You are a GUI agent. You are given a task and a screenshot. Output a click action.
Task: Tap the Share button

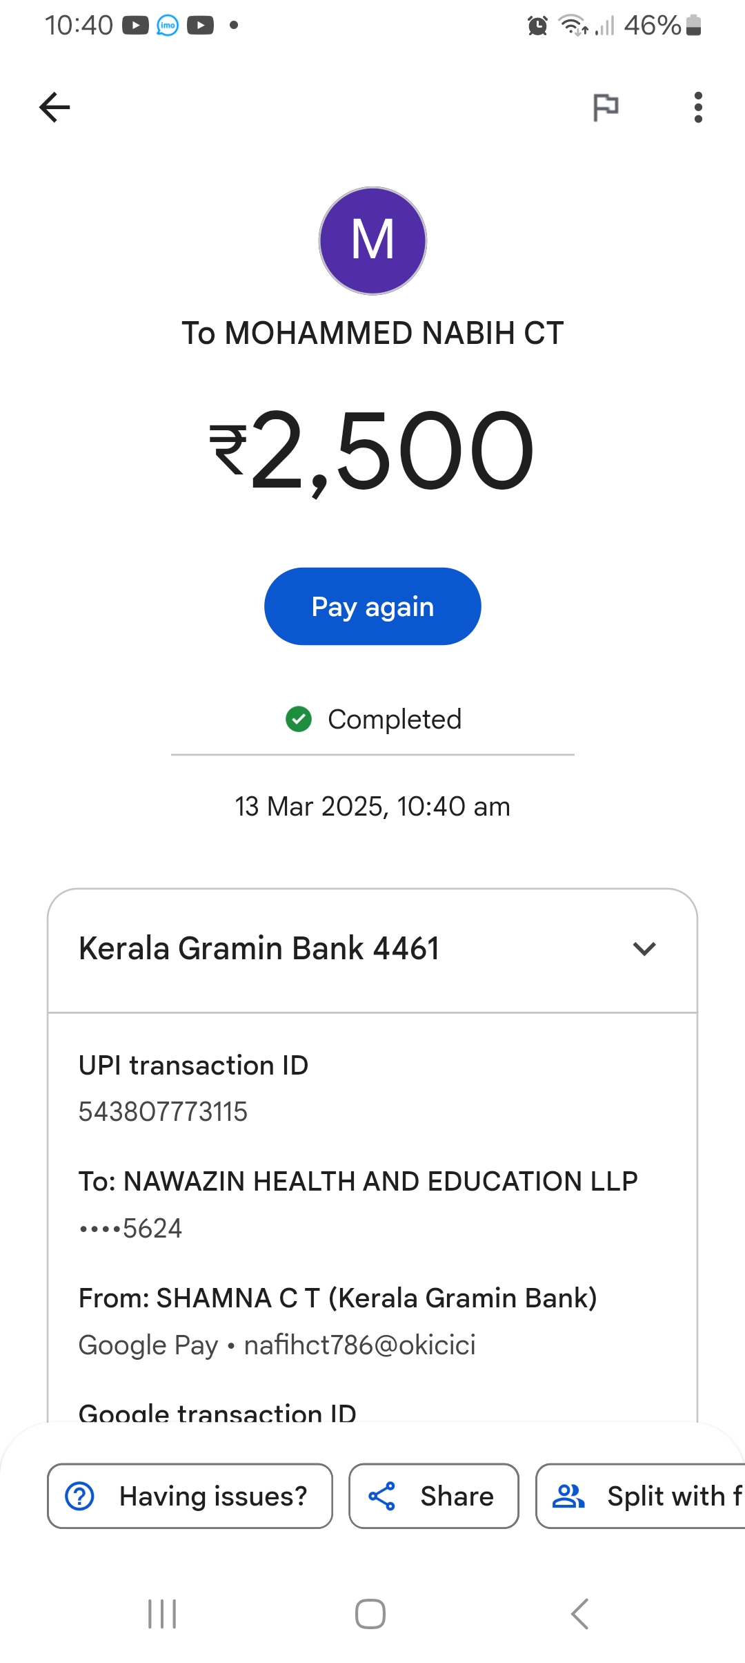pos(433,1496)
